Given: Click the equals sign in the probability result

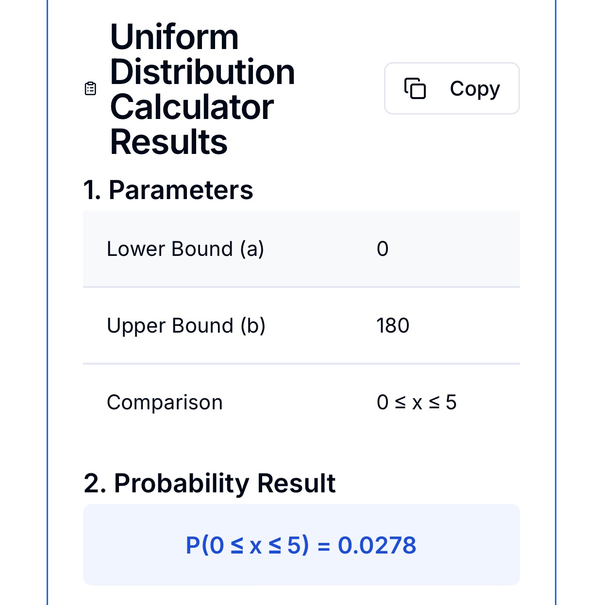Looking at the screenshot, I should tap(323, 546).
